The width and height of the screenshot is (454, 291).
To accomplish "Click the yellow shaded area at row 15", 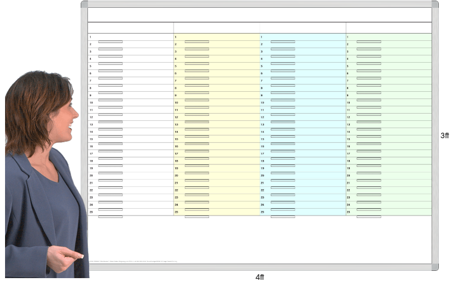I will [x=235, y=139].
